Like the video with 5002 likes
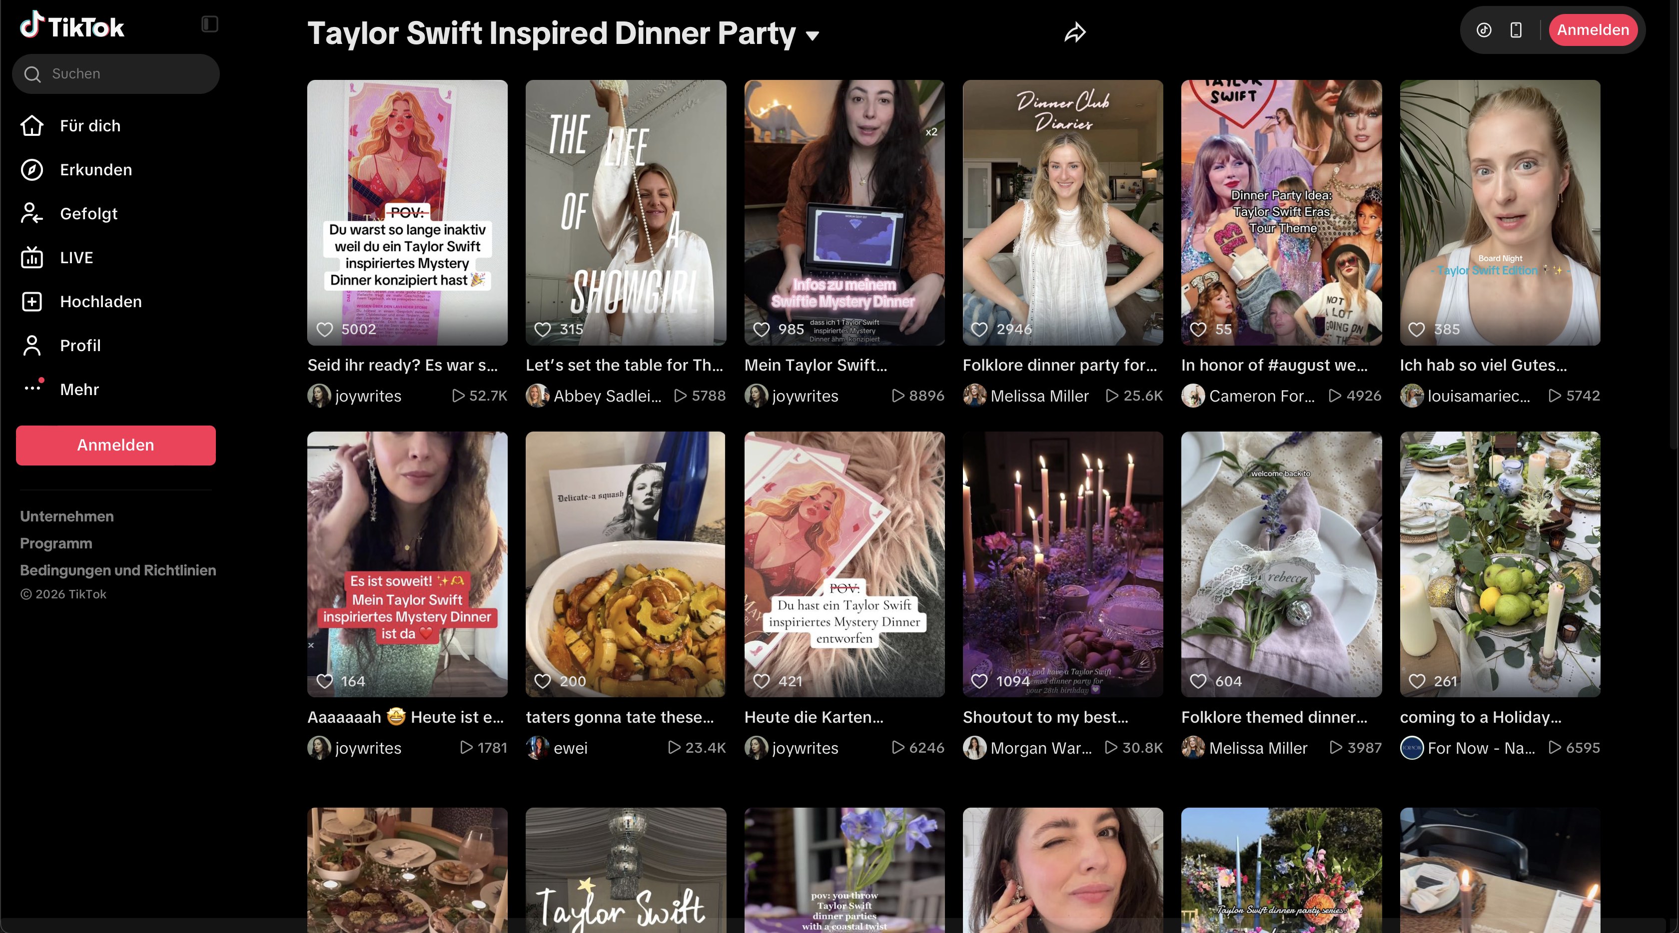Image resolution: width=1679 pixels, height=933 pixels. pos(325,329)
